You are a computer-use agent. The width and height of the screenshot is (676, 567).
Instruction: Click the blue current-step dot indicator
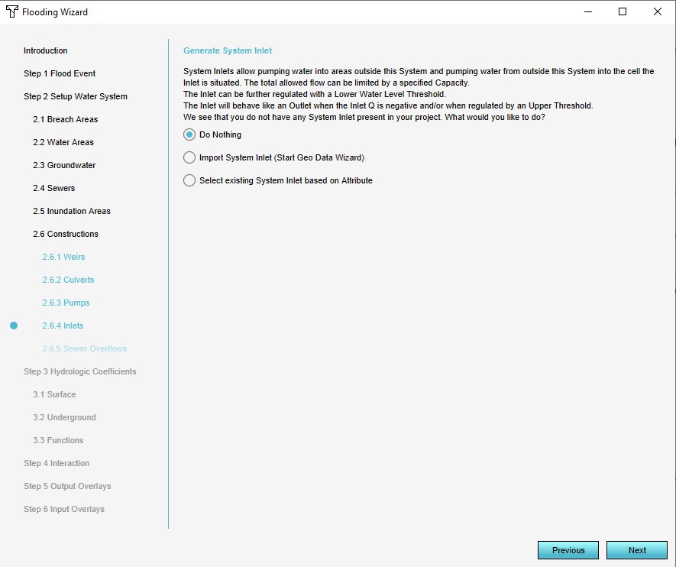[14, 326]
